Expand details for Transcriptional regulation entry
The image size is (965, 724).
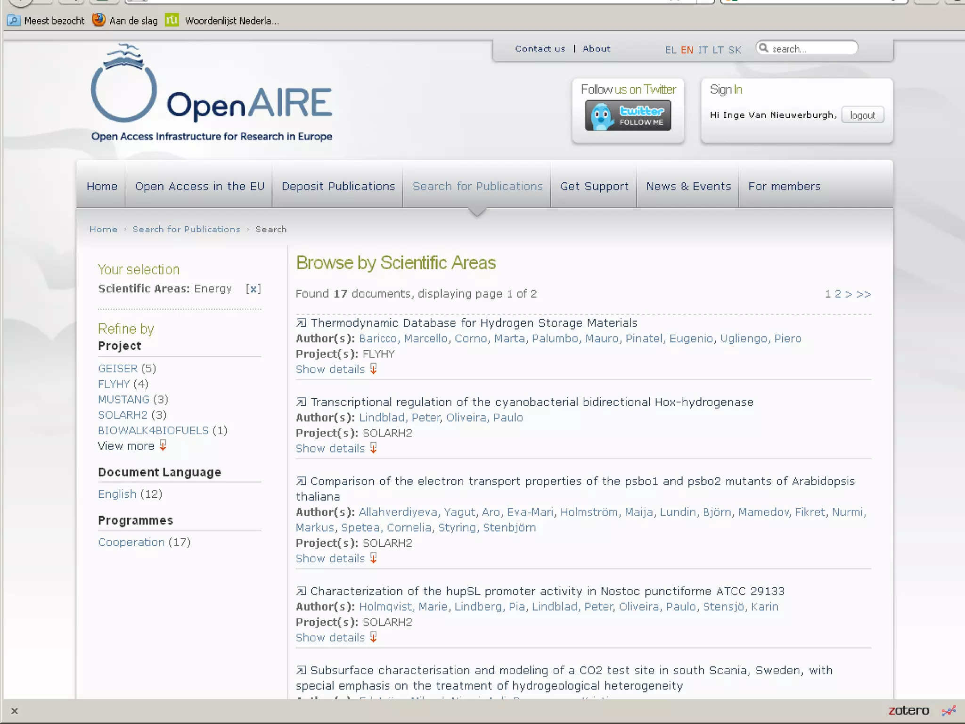point(336,448)
